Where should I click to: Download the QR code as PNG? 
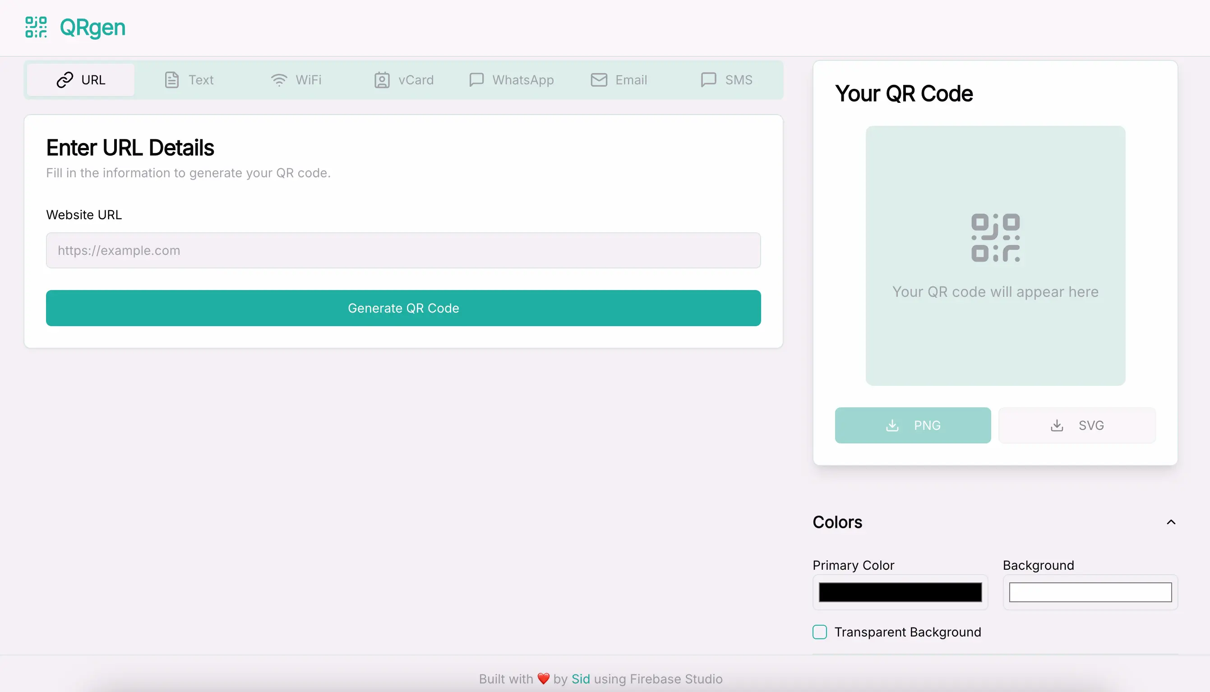[x=913, y=425]
